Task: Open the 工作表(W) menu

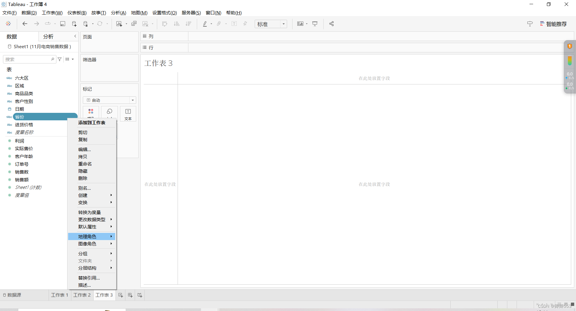Action: point(52,13)
